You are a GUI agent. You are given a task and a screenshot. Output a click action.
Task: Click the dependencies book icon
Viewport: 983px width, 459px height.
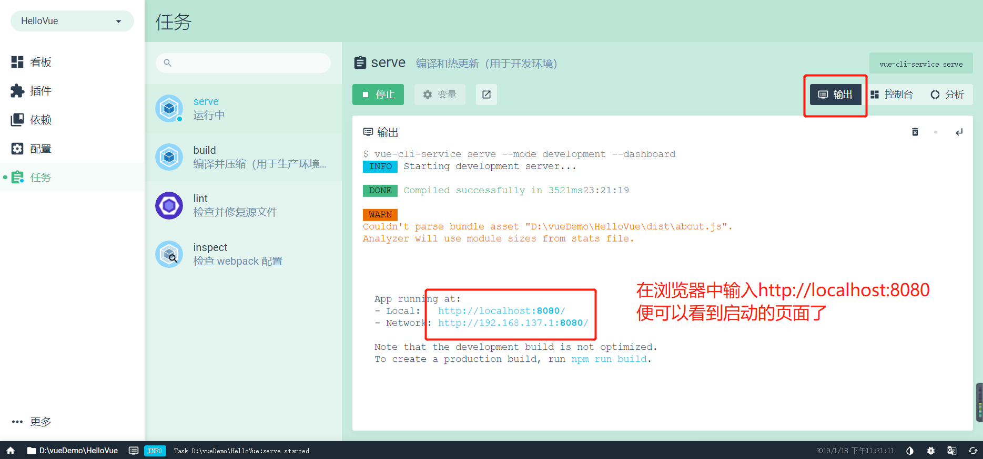17,120
